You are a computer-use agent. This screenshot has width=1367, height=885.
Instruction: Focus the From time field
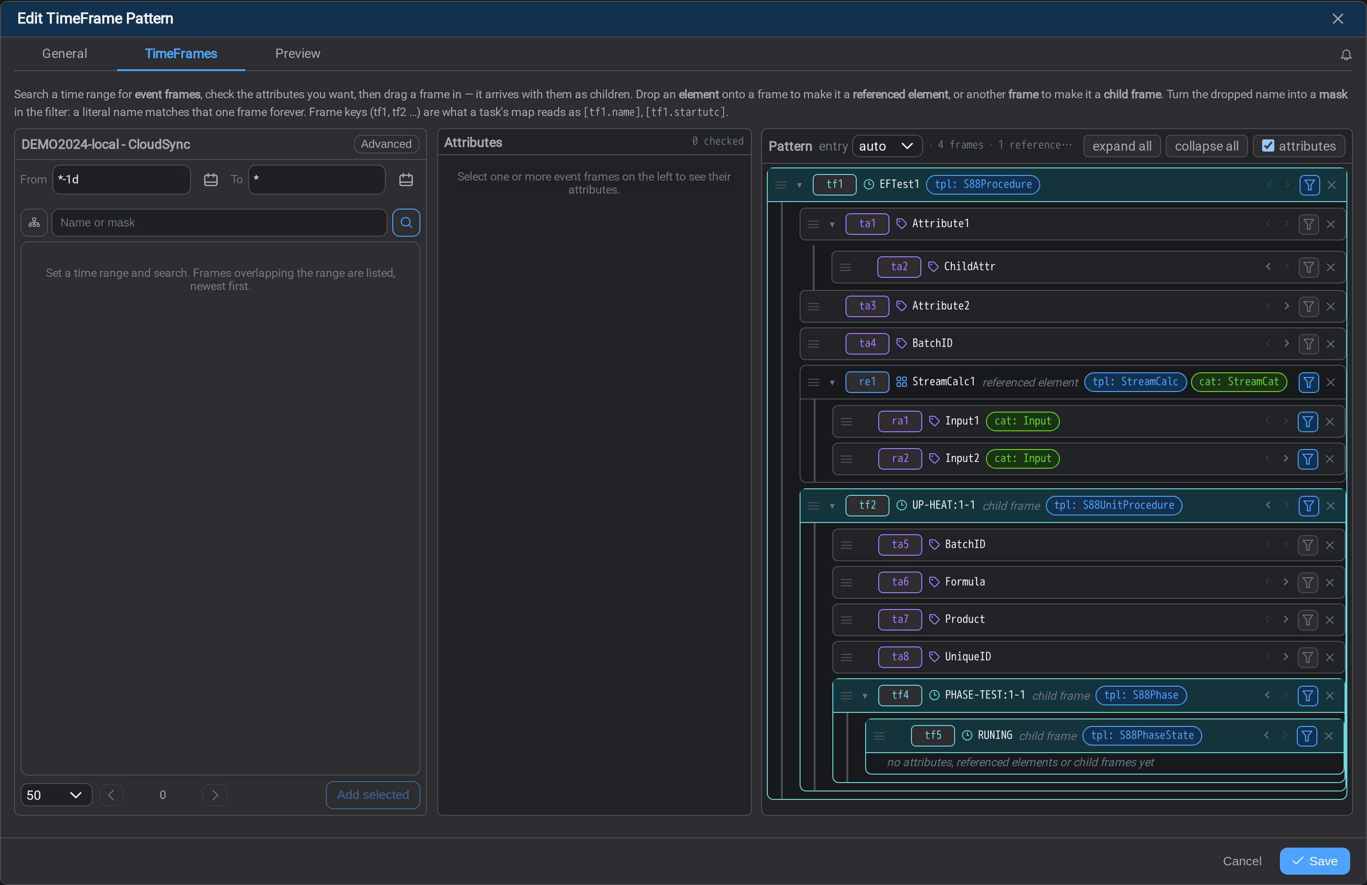click(121, 180)
